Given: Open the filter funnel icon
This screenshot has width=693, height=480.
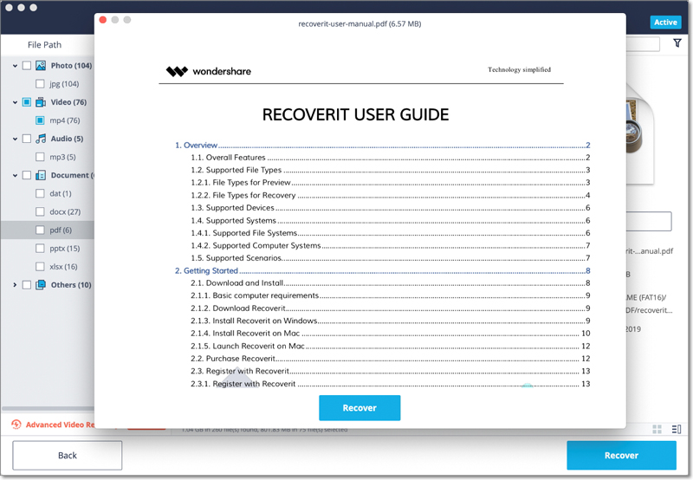Looking at the screenshot, I should tap(677, 43).
